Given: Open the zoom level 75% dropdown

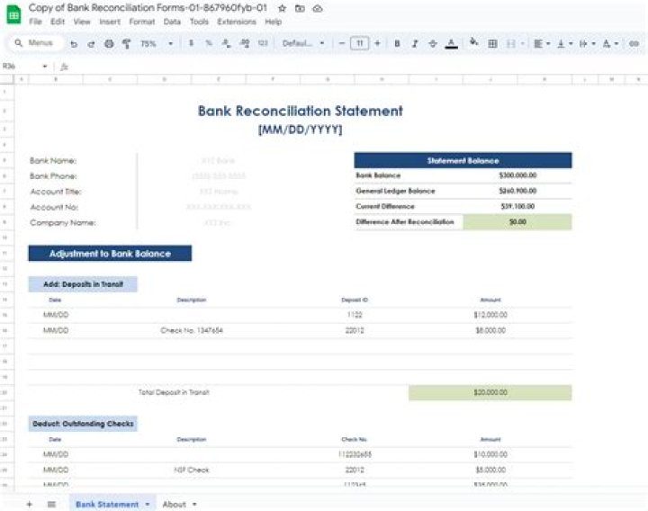Looking at the screenshot, I should pos(157,43).
